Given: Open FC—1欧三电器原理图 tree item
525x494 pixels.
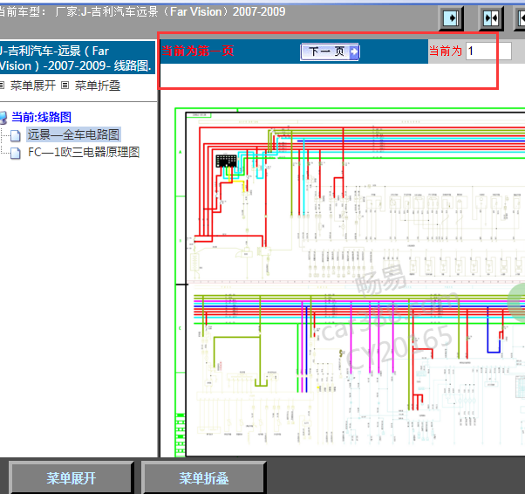Looking at the screenshot, I should pyautogui.click(x=84, y=152).
